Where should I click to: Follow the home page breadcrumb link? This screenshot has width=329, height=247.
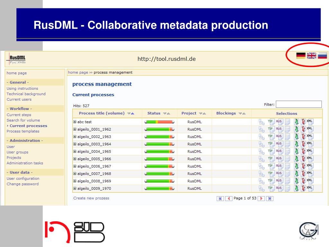[x=78, y=72]
